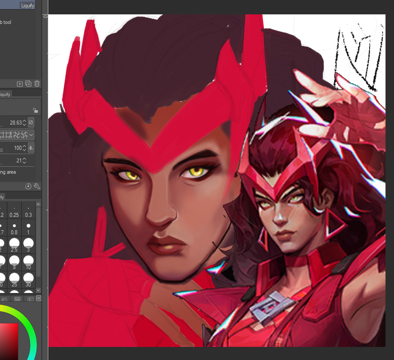This screenshot has height=360, width=394.
Task: Increase the 28.63 value with up arrow
Action: pos(24,121)
